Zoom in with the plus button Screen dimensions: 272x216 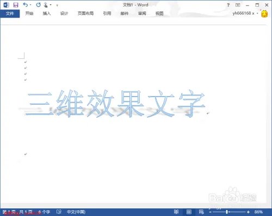248,212
